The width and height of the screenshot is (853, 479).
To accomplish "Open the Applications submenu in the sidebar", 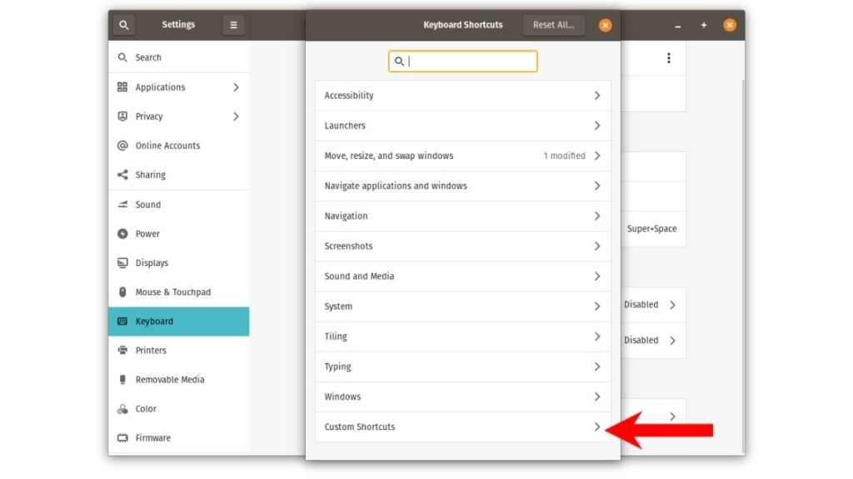I will (177, 87).
